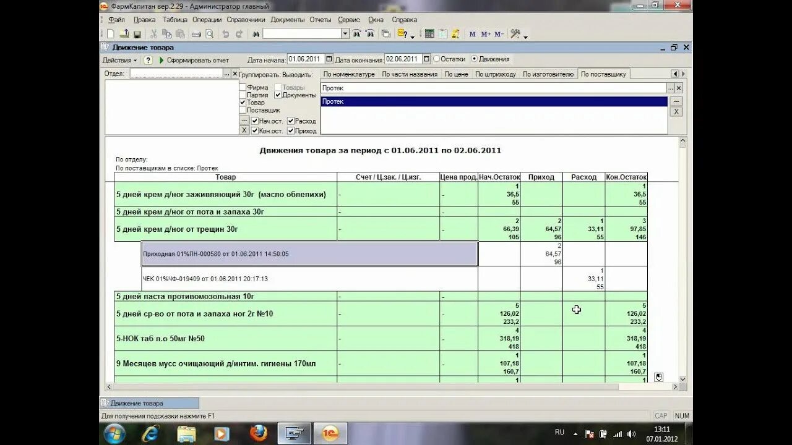The image size is (792, 445).
Task: Open the supplier selection ellipsis button
Action: coord(671,88)
